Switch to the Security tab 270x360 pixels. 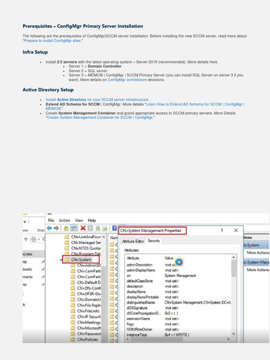154,241
